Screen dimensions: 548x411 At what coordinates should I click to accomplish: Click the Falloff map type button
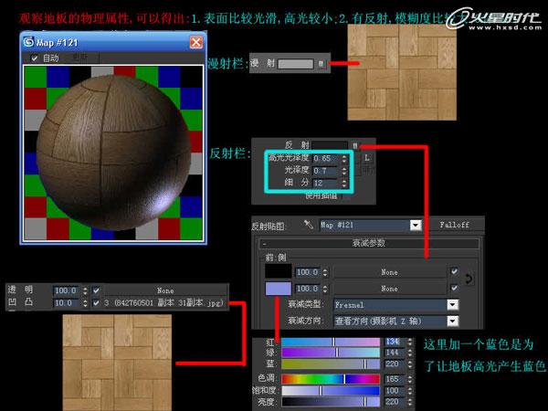coord(454,225)
